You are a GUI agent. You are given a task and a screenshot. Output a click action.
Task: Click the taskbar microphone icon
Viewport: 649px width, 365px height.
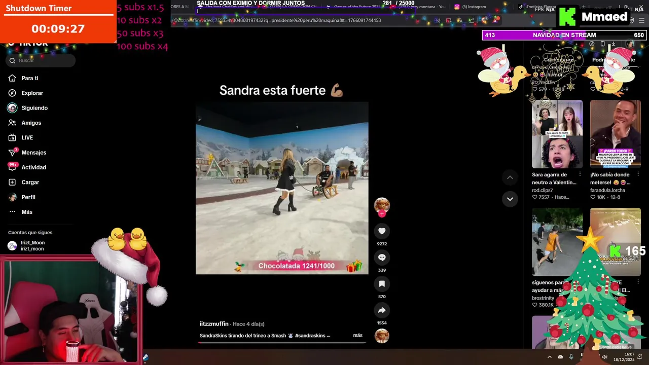click(x=571, y=357)
